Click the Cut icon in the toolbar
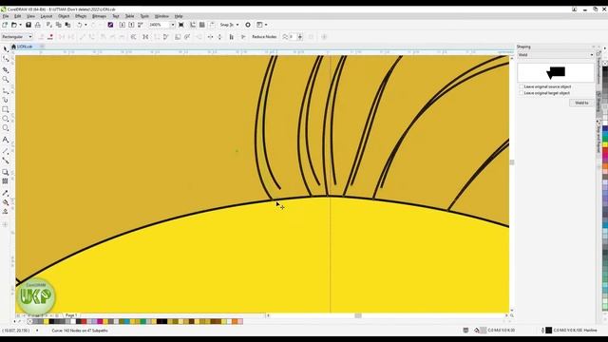608x342 pixels. tap(49, 25)
